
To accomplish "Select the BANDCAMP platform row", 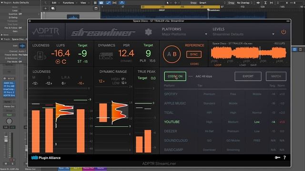I will pyautogui.click(x=225, y=150).
